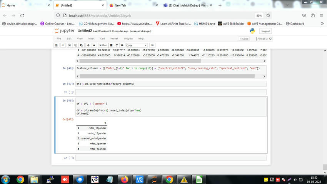This screenshot has height=184, width=327.
Task: Interrupt the kernel with the stop icon
Action: tap(111, 45)
